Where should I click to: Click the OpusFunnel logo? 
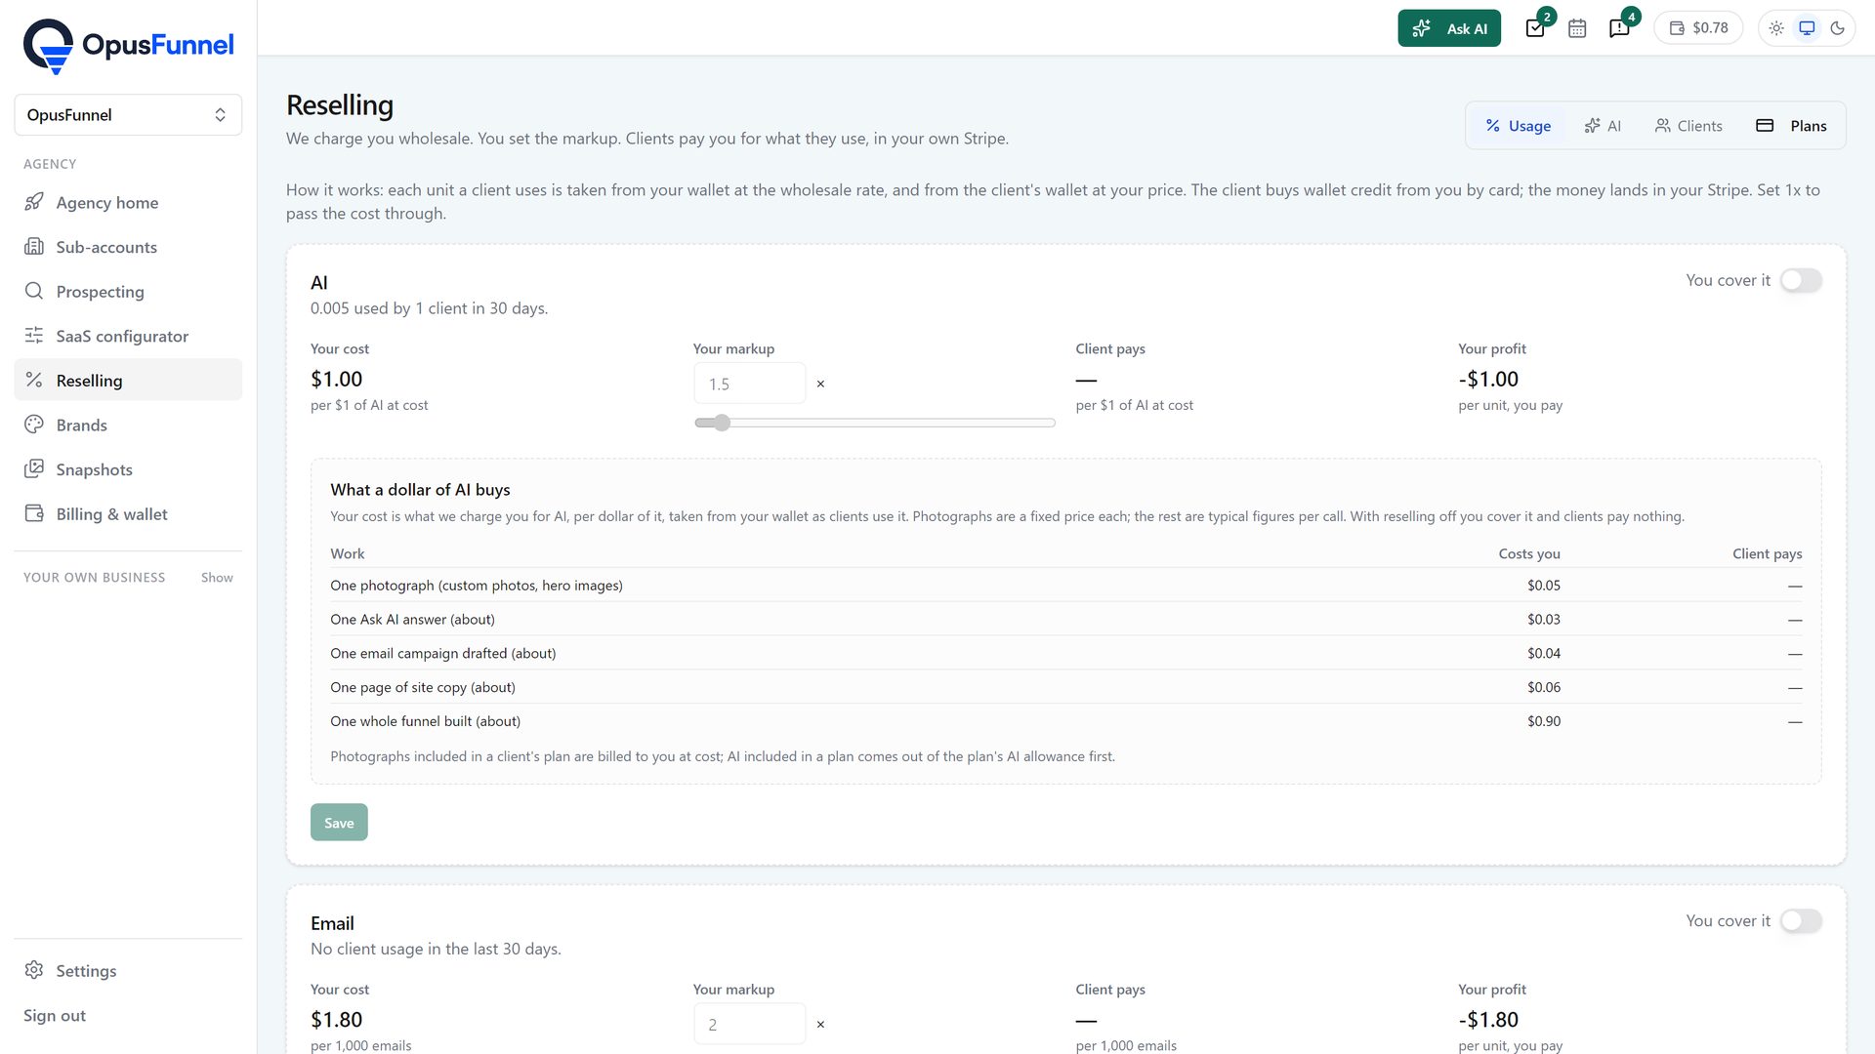(x=128, y=46)
